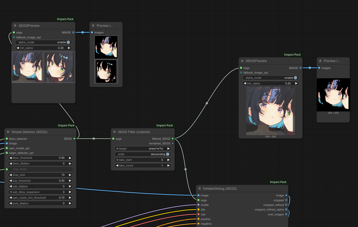Decrease sub_dilation with its left arrow
This screenshot has height=227, width=358.
[11, 186]
